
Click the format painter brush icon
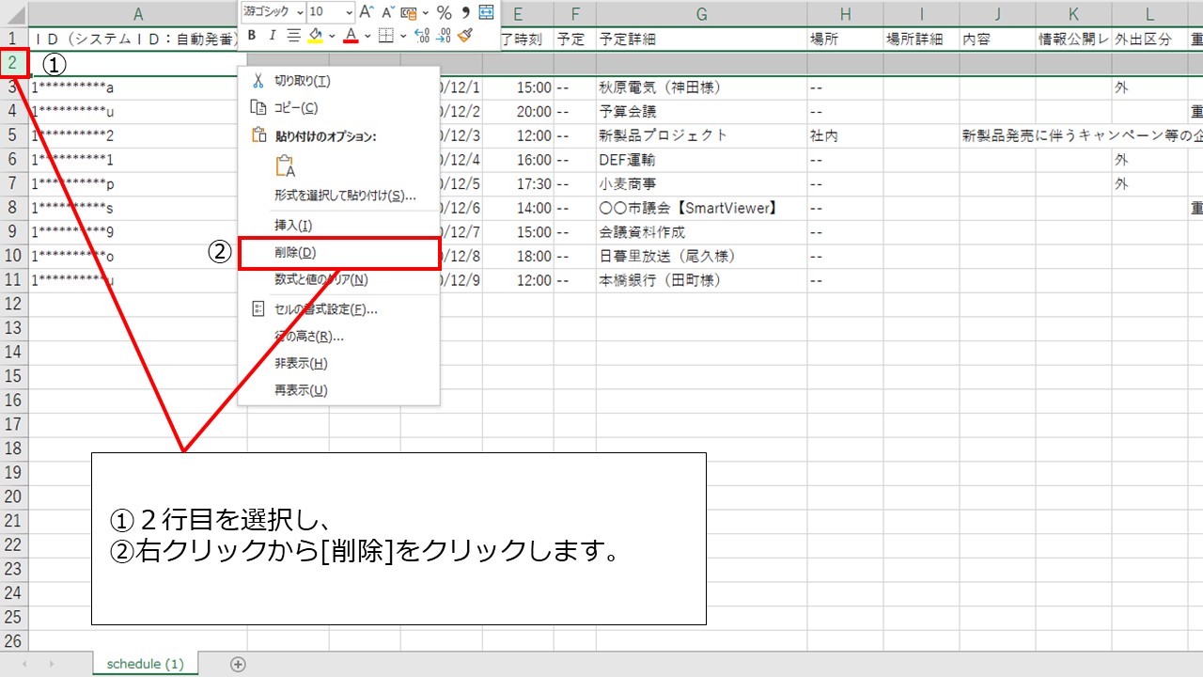coord(465,36)
